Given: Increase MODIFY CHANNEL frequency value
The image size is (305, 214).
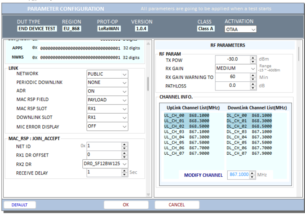Looking at the screenshot, I should [252, 173].
